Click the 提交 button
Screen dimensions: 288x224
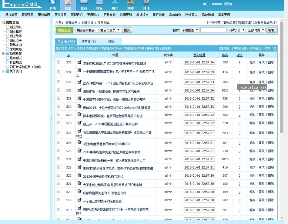[x=127, y=30]
